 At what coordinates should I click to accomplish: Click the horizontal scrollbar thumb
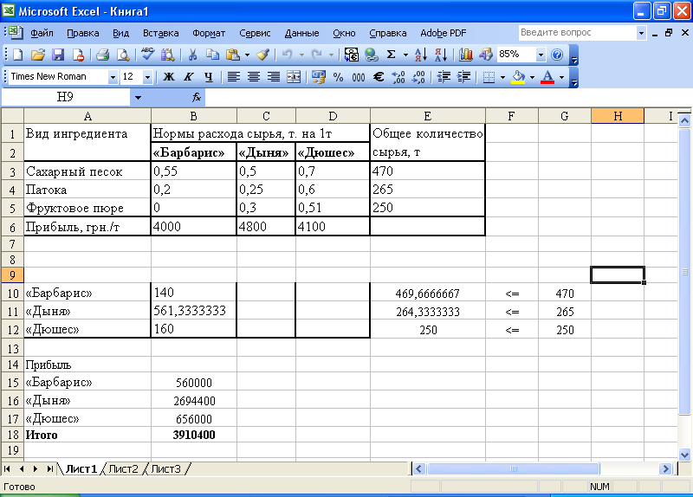pyautogui.click(x=513, y=468)
